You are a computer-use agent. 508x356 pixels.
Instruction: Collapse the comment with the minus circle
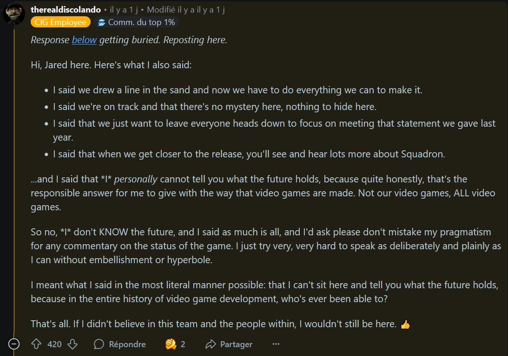(14, 344)
